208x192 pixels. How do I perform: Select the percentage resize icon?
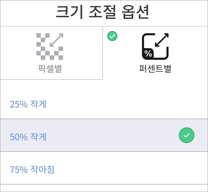(x=155, y=46)
